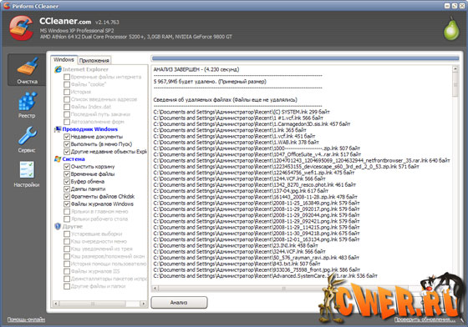The image size is (468, 327).
Task: Uncheck Фрагменты файлов Chkdsk checkbox
Action: (67, 197)
